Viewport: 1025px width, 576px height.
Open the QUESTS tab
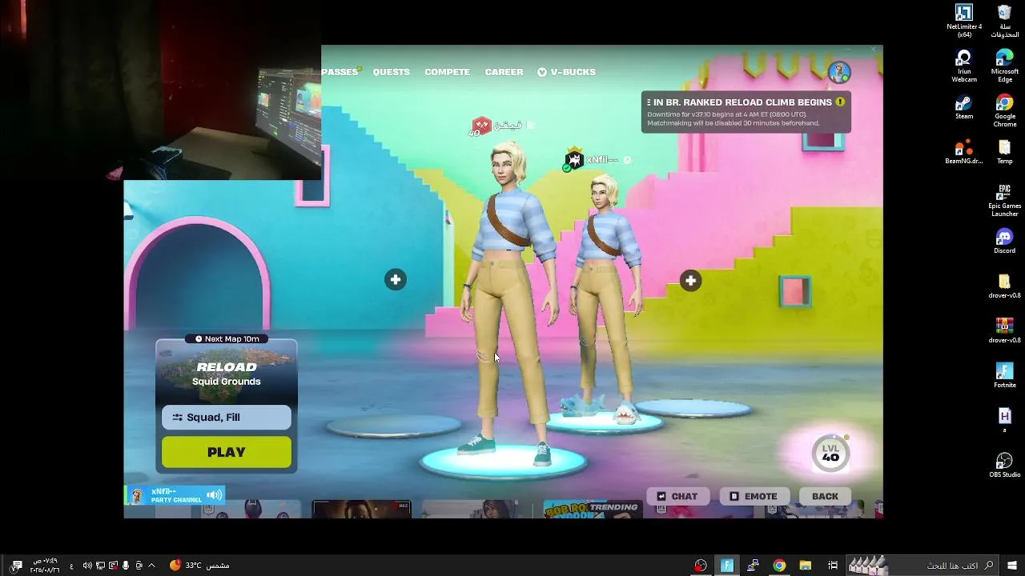point(392,72)
